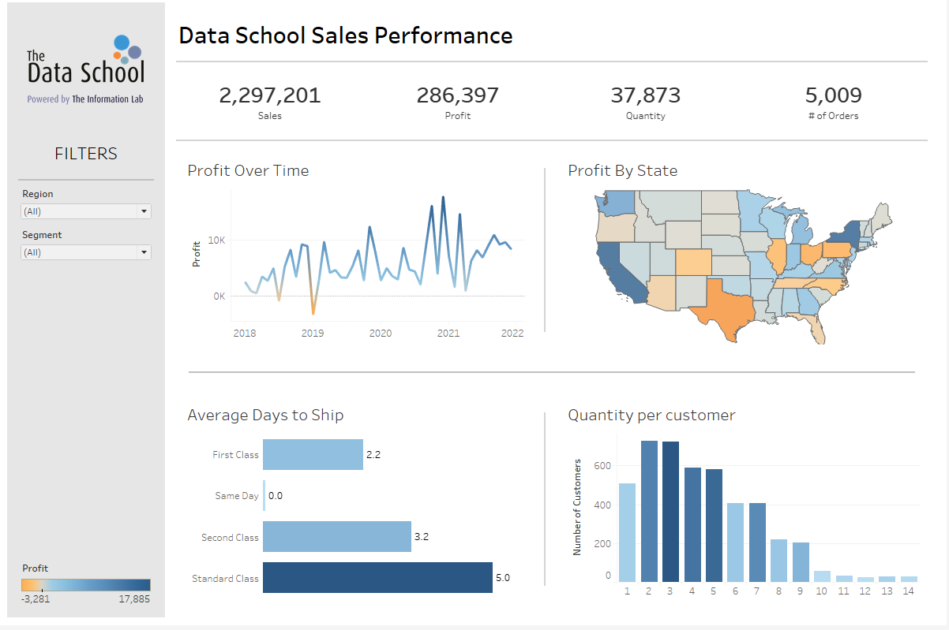Click California on the Profit By State map
The image size is (949, 630).
[615, 268]
